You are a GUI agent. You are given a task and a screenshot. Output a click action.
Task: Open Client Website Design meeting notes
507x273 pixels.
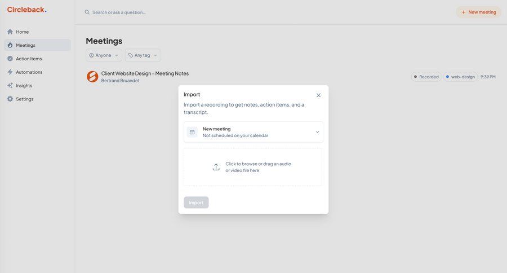pos(145,73)
